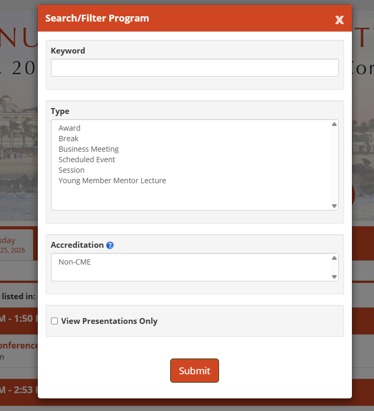Click the Keyword text field
Image resolution: width=374 pixels, height=411 pixels.
(194, 68)
